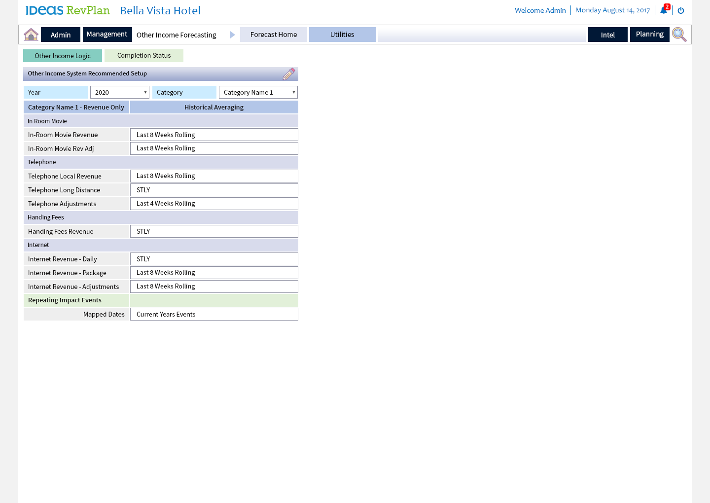Click the home house icon
Screen dimensions: 710x503
click(31, 35)
